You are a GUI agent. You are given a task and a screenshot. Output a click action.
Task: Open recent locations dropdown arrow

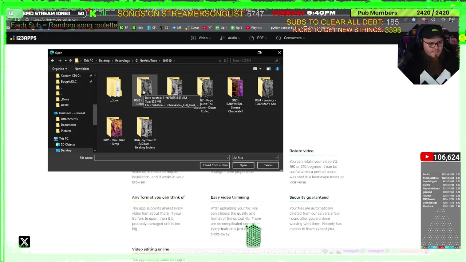point(66,61)
